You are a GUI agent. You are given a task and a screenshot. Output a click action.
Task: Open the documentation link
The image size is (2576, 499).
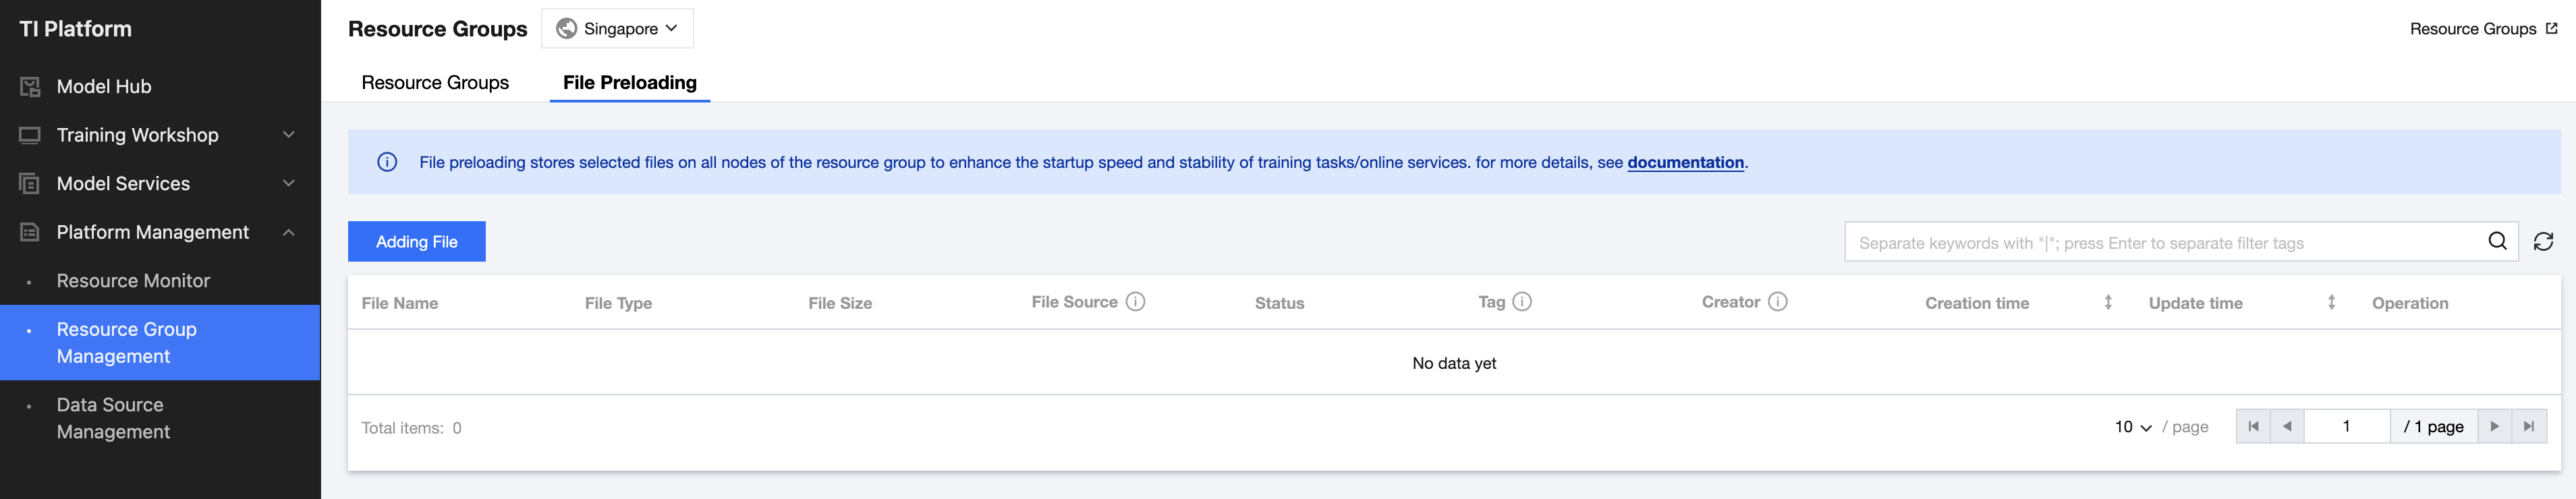click(x=1685, y=162)
